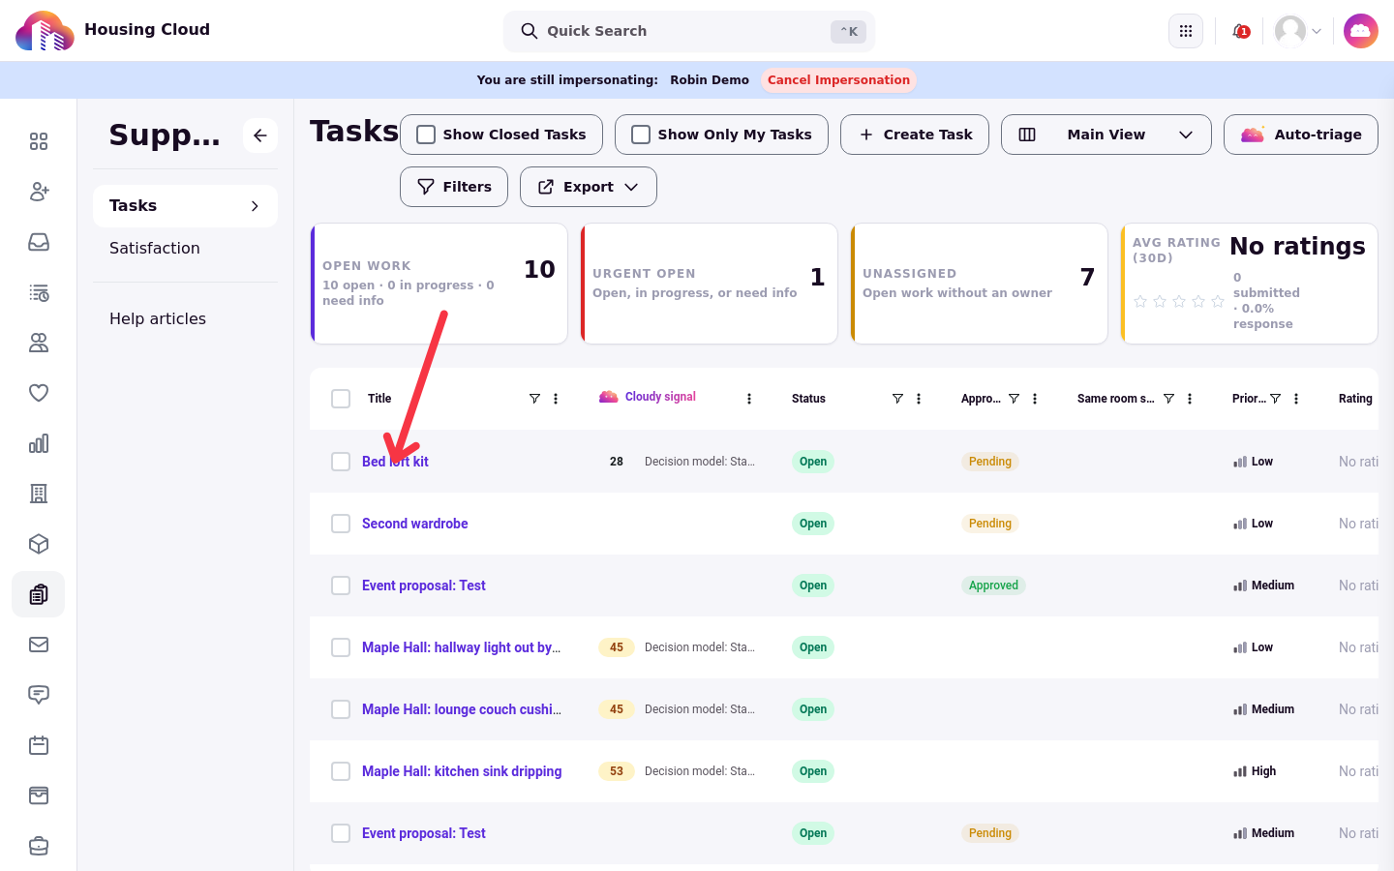Open the inbox tray icon in sidebar
Viewport: 1394px width, 871px height.
point(39,242)
